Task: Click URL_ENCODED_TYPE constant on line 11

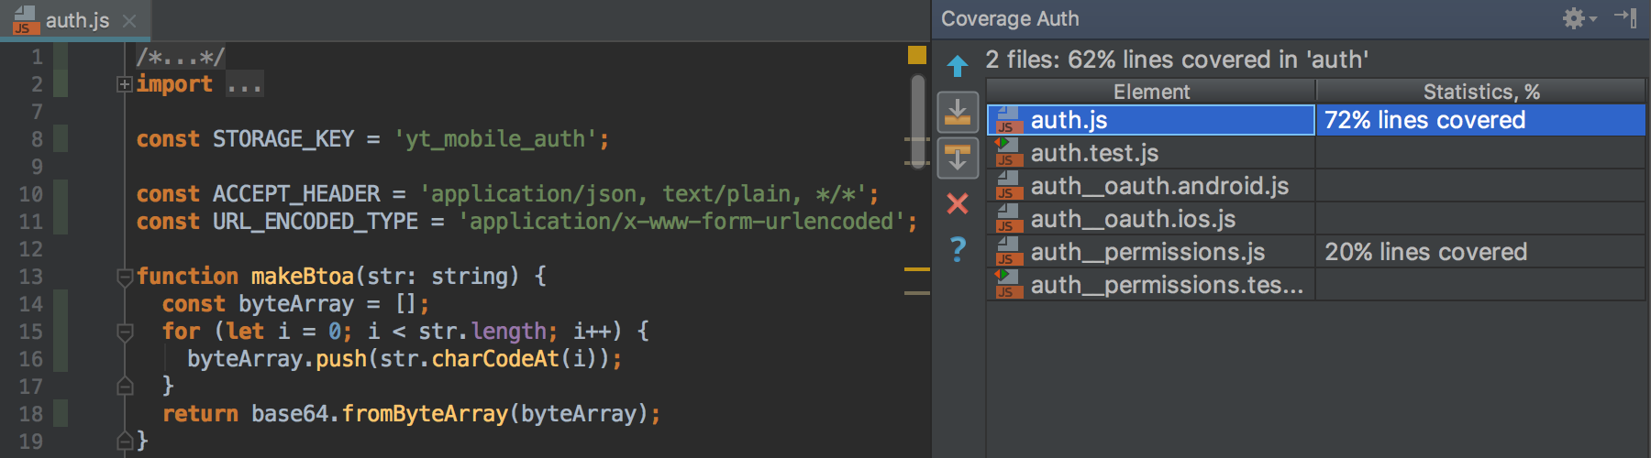Action: (316, 222)
